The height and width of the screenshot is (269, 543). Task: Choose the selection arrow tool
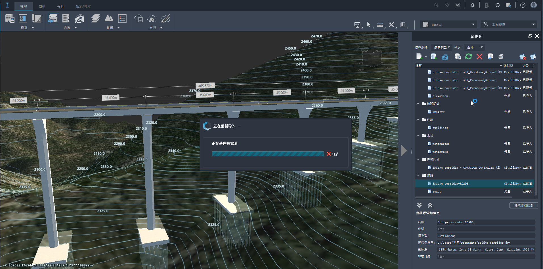[x=369, y=25]
